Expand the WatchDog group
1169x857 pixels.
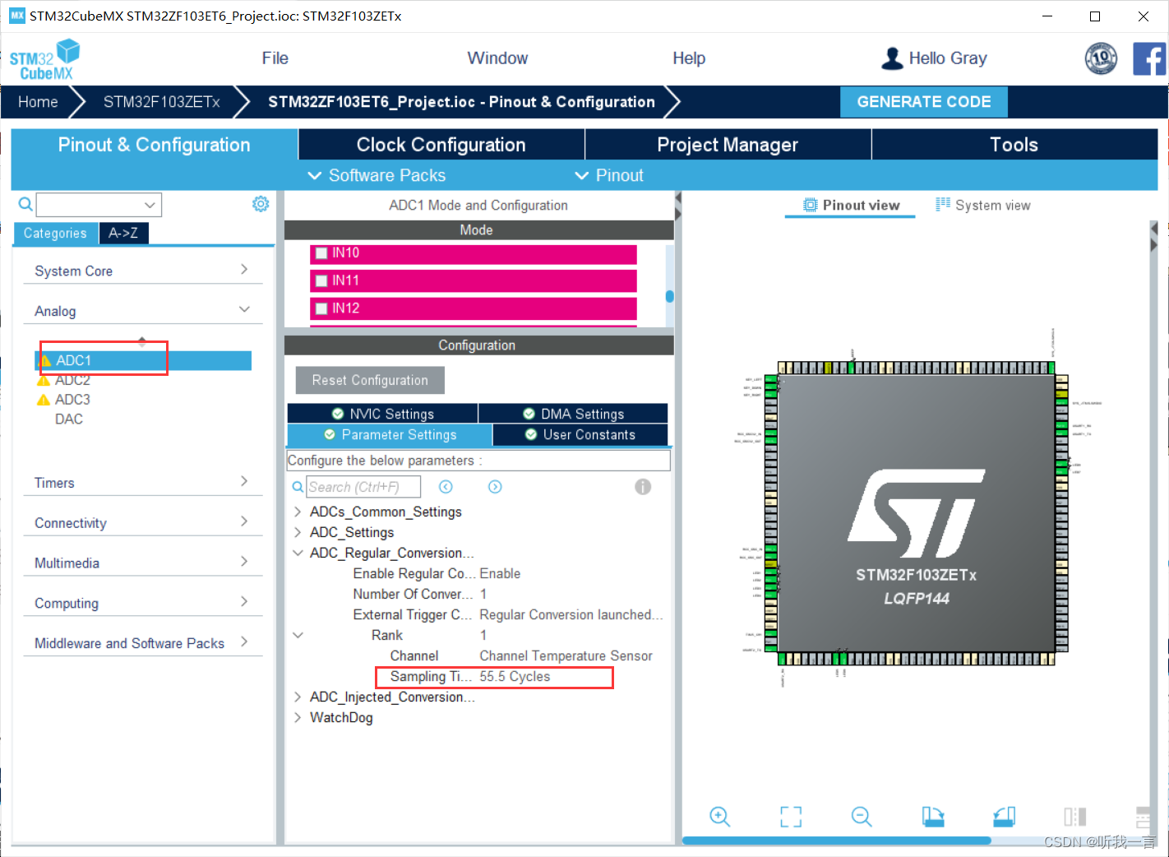tap(298, 717)
